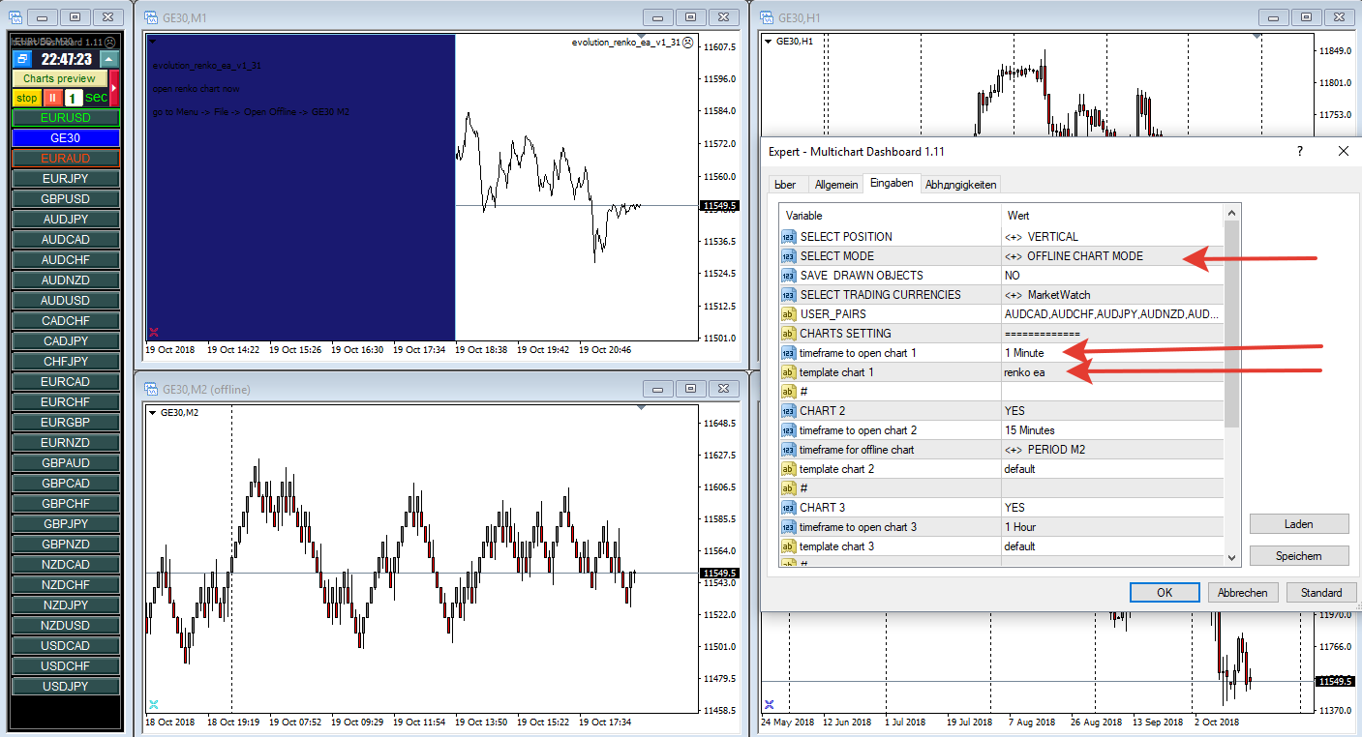
Task: Click the pink X icon in the GE30,M1 chart
Action: coord(153,332)
